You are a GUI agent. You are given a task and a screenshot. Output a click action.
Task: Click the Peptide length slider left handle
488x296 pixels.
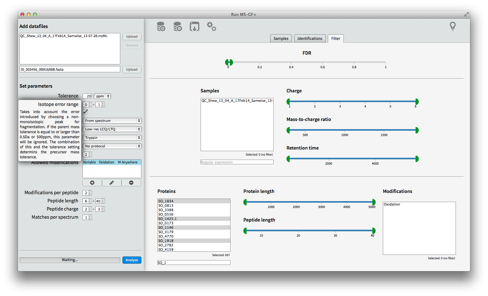click(x=245, y=231)
